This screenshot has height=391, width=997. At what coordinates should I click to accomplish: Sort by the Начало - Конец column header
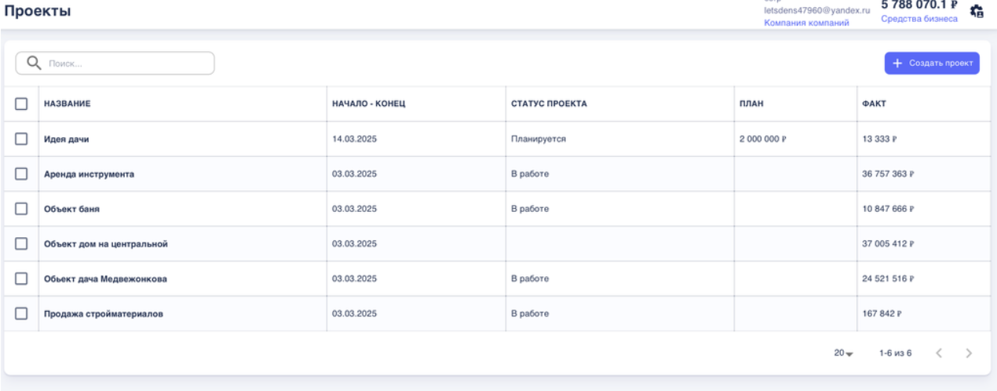point(369,104)
